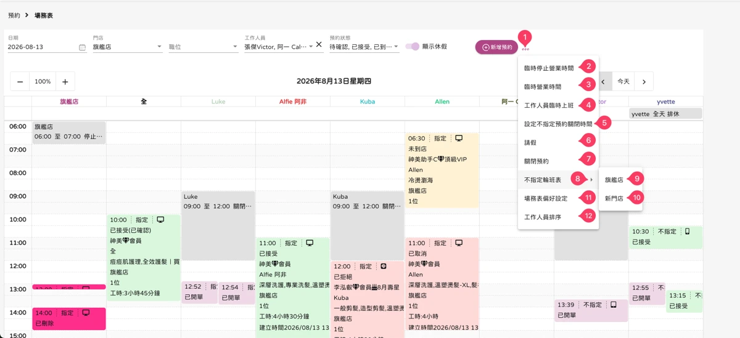740x338 pixels.
Task: Click the 預約 breadcrumb link
Action: [14, 15]
